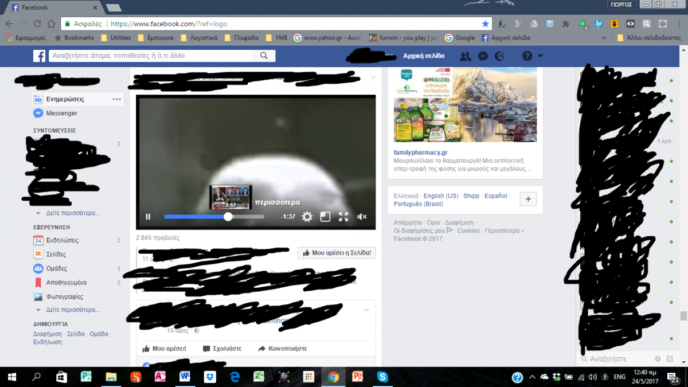
Task: Switch language to Español
Action: (x=496, y=196)
